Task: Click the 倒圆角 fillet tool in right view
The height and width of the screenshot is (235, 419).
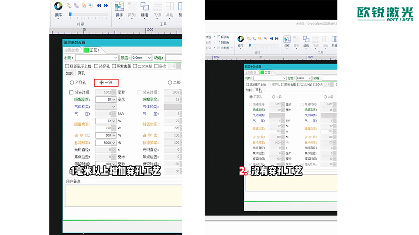Action: pos(223,42)
